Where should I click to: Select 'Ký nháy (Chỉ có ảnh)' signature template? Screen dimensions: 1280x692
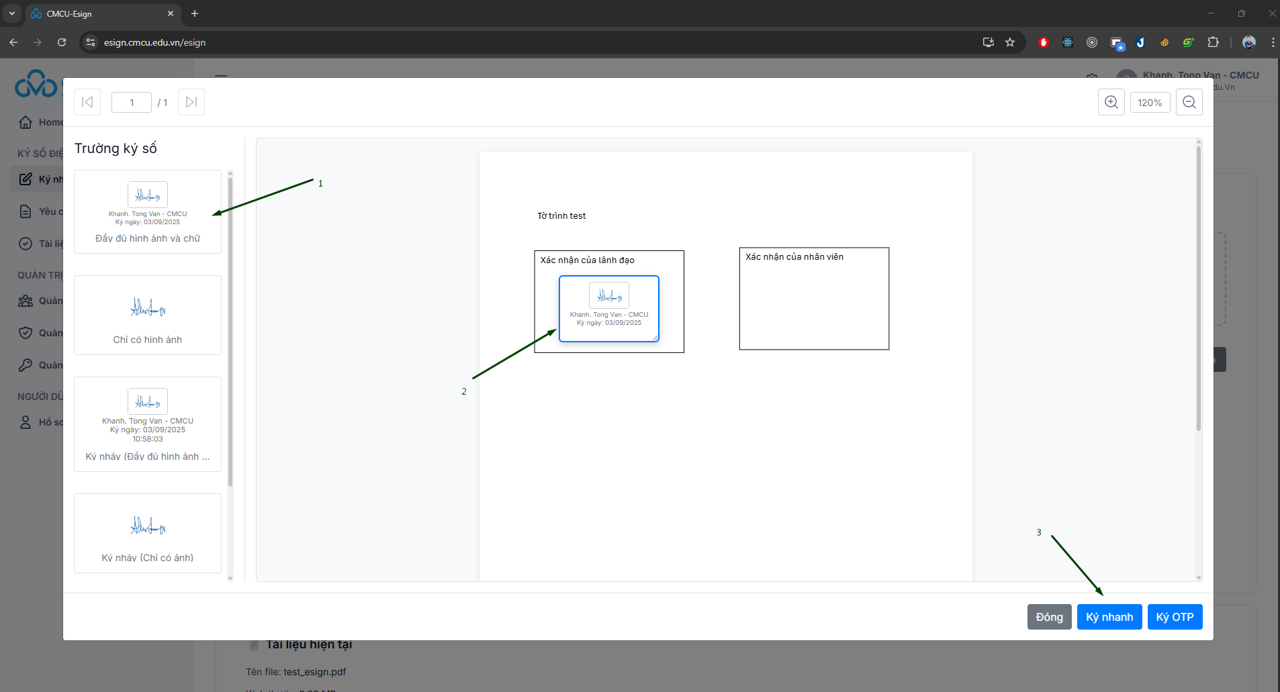[x=148, y=534]
